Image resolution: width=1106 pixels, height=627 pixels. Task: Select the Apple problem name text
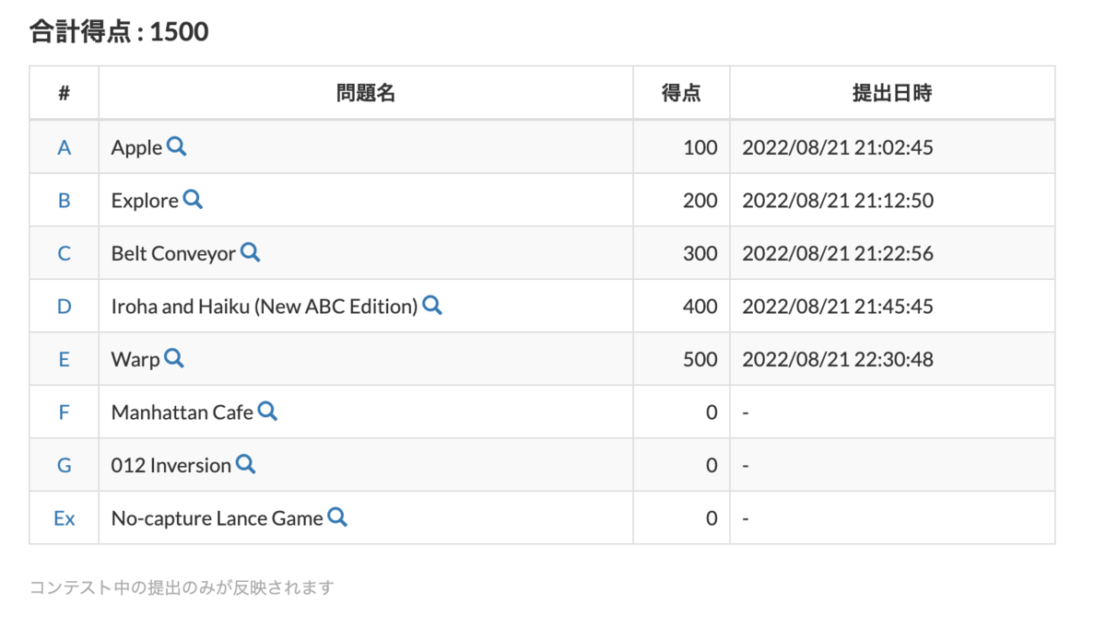pos(136,146)
